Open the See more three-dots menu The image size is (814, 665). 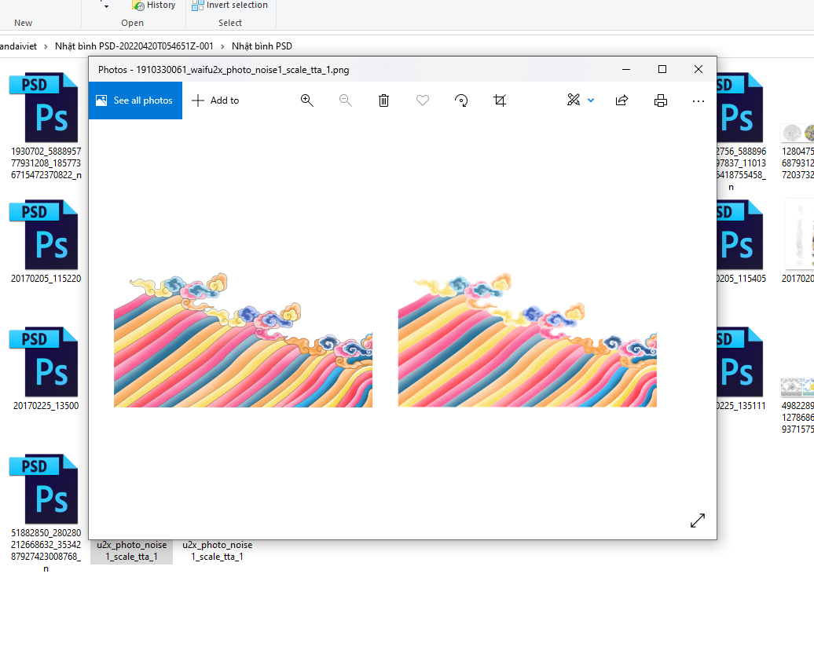[x=698, y=100]
